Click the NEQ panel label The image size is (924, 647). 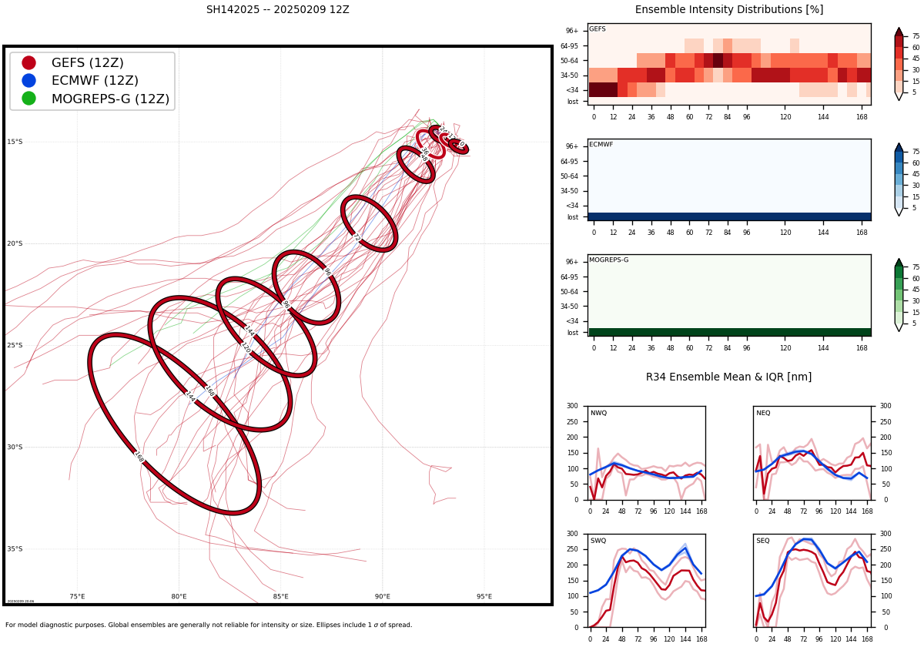click(763, 413)
